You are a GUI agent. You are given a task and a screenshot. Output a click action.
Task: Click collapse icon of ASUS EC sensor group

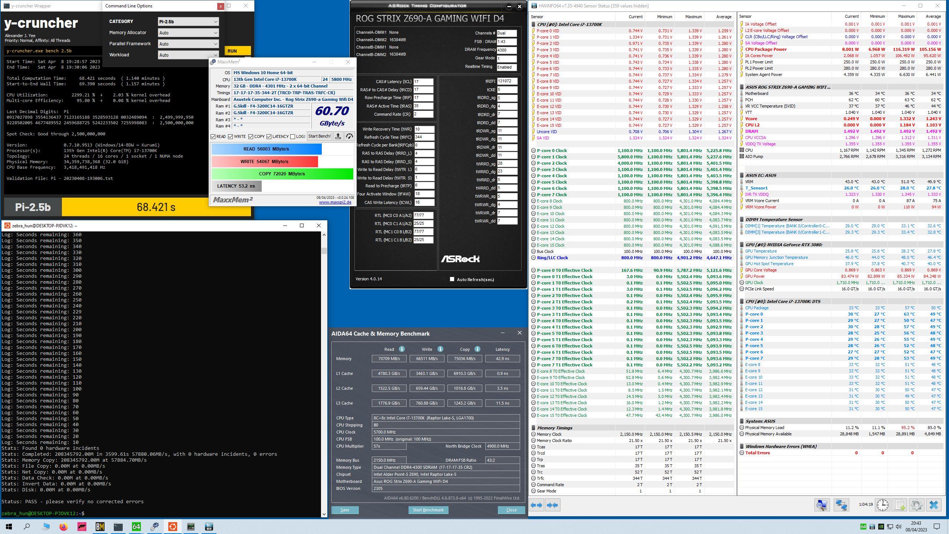tap(742, 175)
